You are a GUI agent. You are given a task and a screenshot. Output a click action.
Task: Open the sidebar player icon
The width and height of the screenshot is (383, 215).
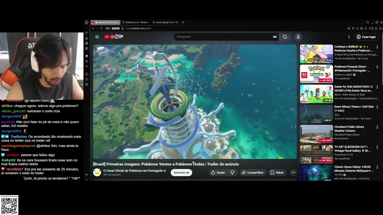tap(87, 74)
